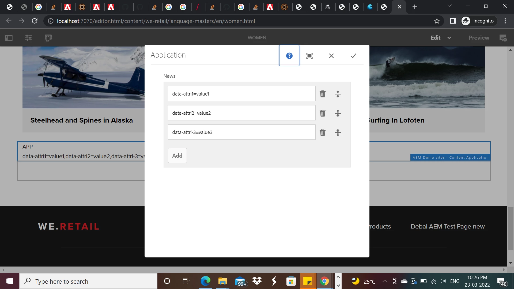Screen dimensions: 514x289
Task: Click reorder handle for data-attri-3=value3 row
Action: coord(338,132)
